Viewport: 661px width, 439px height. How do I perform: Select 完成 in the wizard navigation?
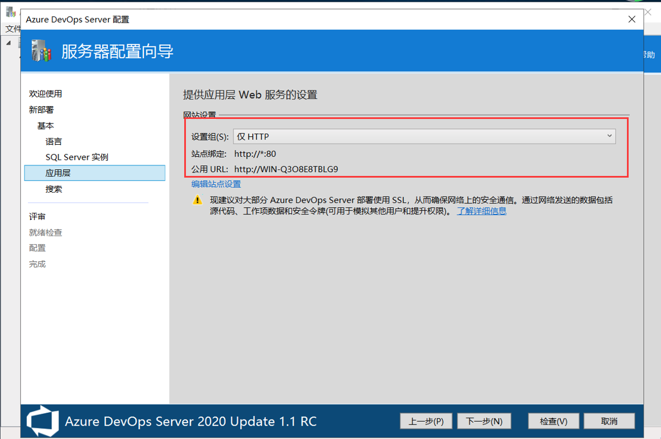click(37, 264)
